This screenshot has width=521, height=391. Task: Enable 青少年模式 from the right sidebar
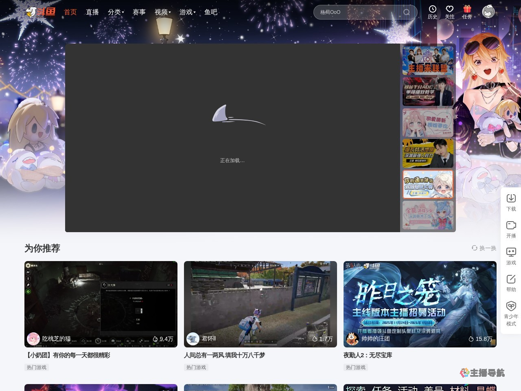[x=511, y=314]
